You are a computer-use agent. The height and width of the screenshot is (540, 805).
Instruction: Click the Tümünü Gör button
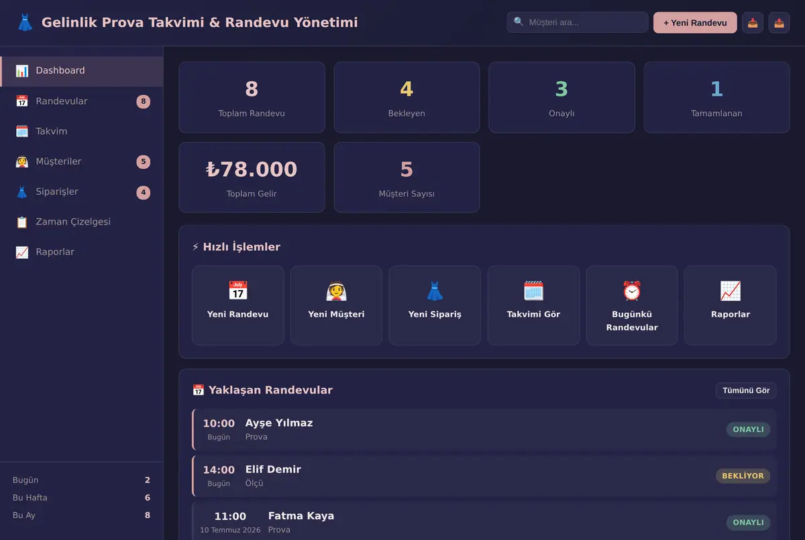coord(746,391)
